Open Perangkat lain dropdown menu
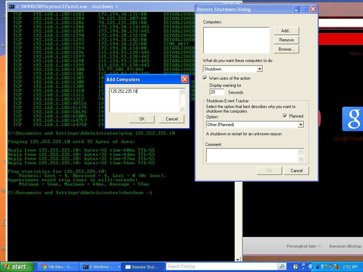Image resolution: width=363 pixels, height=272 pixels. tap(304, 246)
